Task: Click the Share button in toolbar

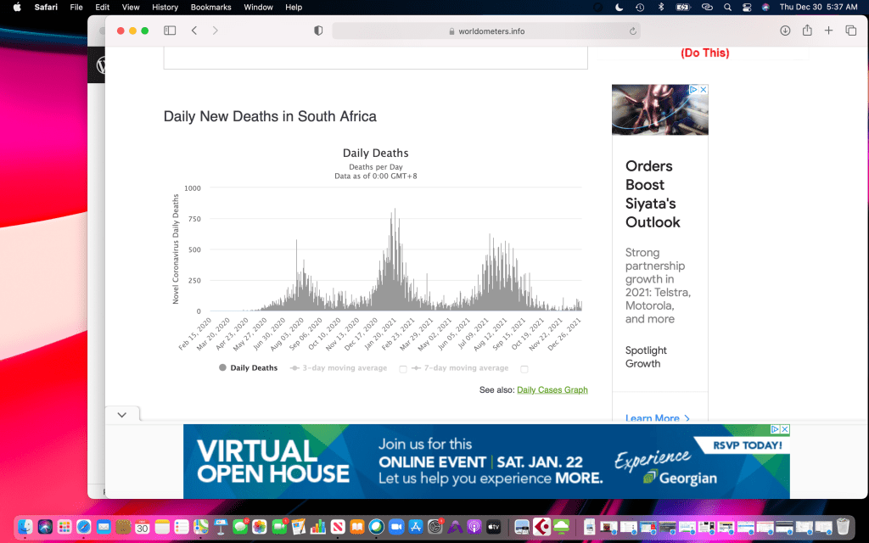Action: [x=807, y=31]
